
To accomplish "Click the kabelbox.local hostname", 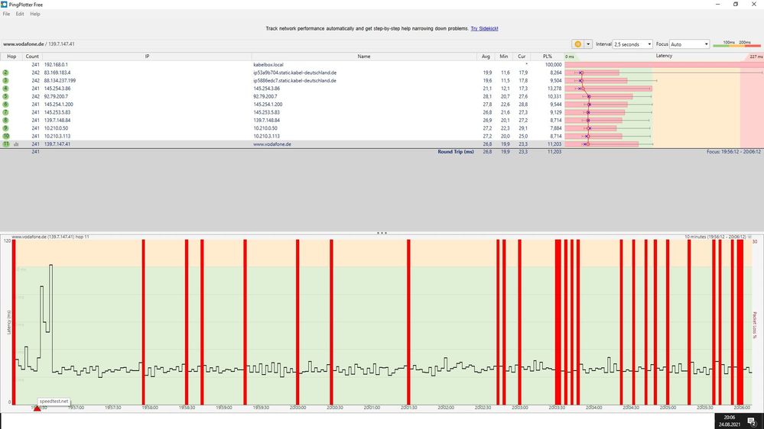I will [268, 65].
